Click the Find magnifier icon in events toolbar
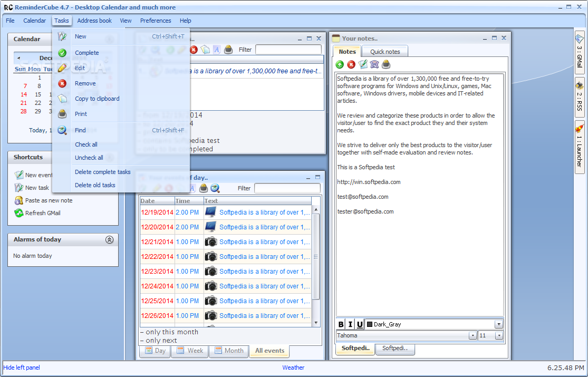The width and height of the screenshot is (588, 377). 215,188
